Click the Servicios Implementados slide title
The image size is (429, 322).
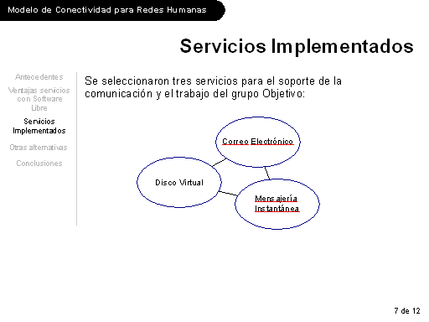(x=297, y=46)
